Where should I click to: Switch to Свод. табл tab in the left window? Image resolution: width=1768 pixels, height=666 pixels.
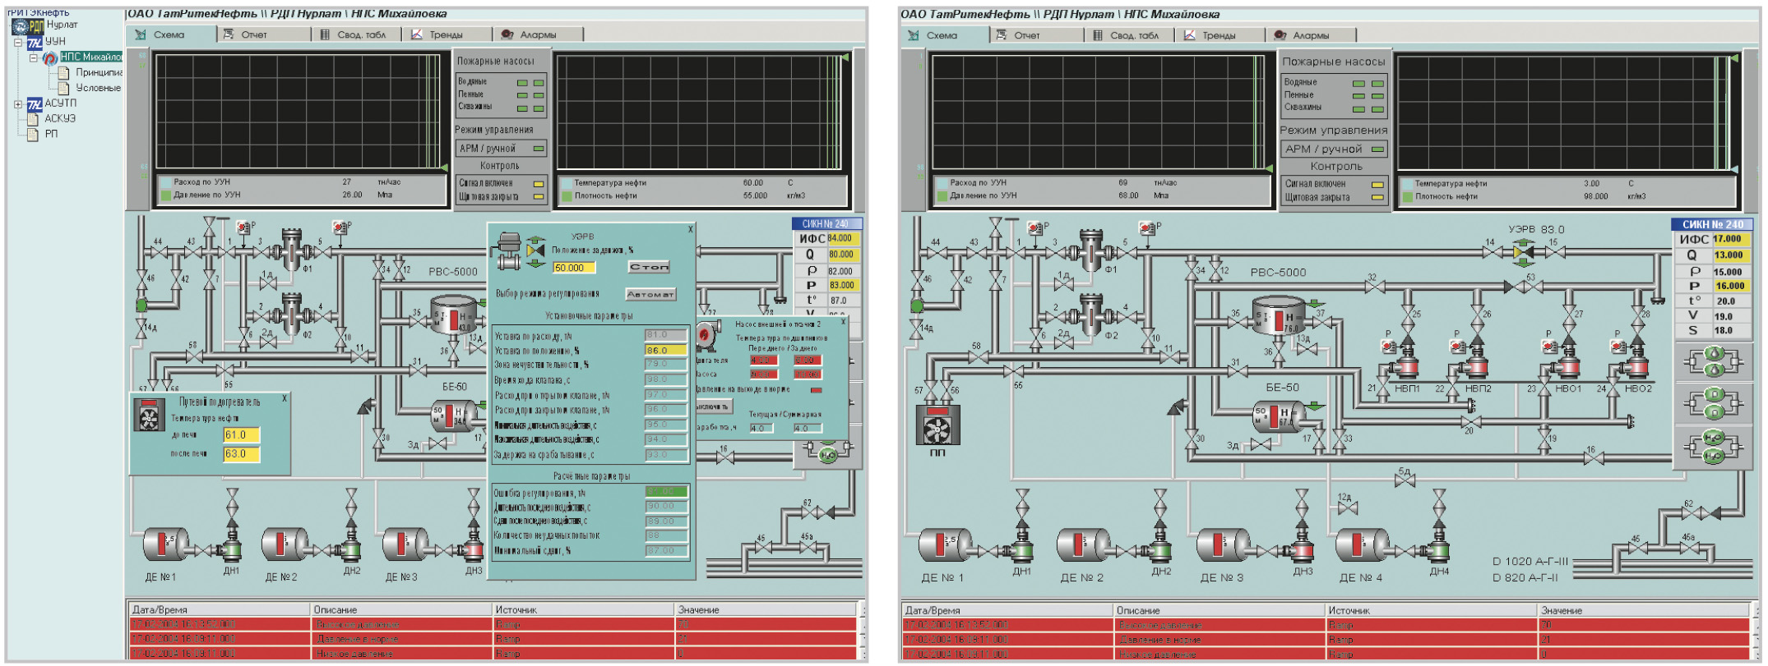357,34
